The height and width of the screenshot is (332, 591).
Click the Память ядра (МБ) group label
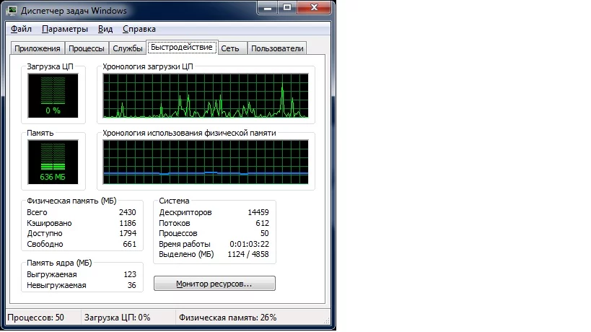pos(59,263)
